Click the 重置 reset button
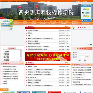This screenshot has width=93, height=93. pyautogui.click(x=85, y=60)
